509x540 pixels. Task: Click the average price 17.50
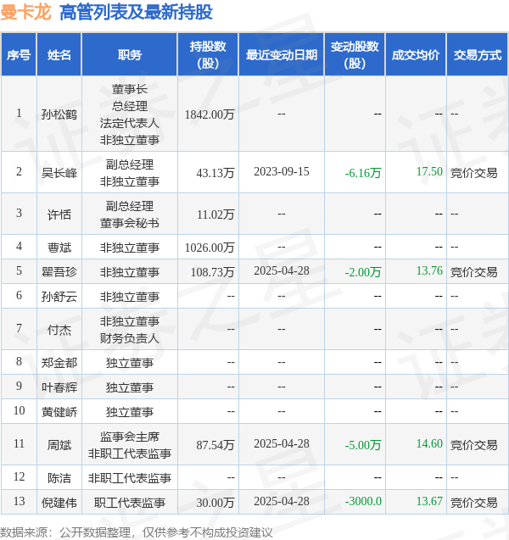click(x=429, y=171)
